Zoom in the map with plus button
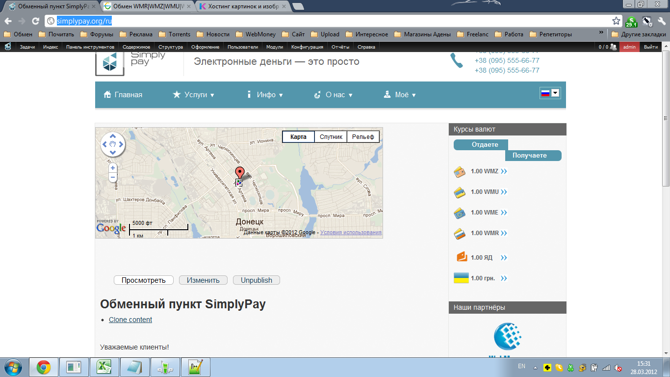 click(113, 168)
